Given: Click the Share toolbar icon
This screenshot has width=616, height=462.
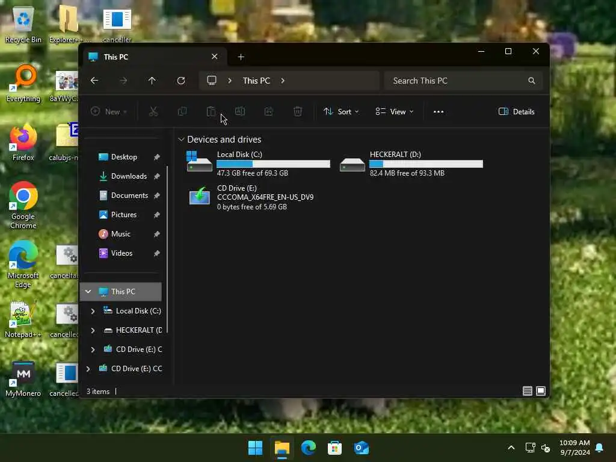Looking at the screenshot, I should [269, 111].
